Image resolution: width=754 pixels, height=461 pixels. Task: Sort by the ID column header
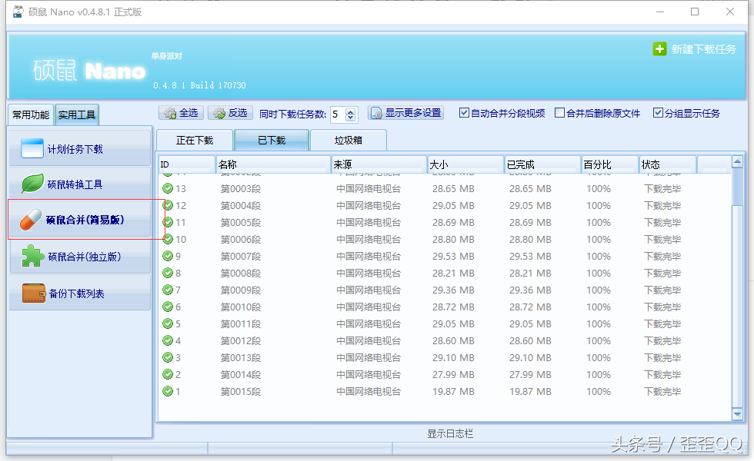186,164
